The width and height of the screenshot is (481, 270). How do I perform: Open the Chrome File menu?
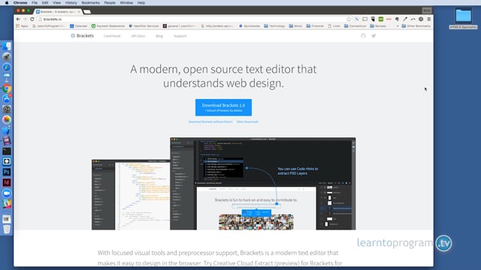tap(35, 3)
